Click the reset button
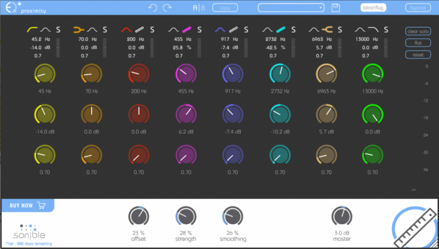The height and width of the screenshot is (249, 439). (418, 54)
